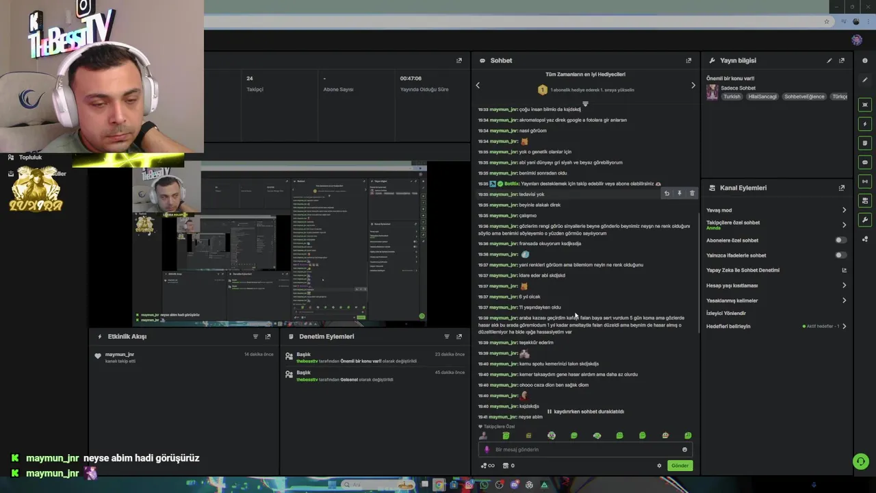Click the broadcast signal quick action icon

[865, 181]
